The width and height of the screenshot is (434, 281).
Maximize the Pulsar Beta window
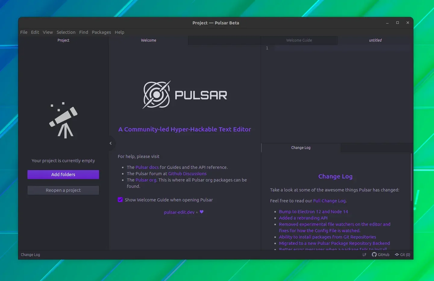(398, 23)
